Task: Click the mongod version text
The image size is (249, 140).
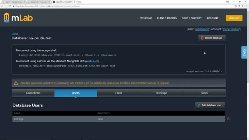Action: point(204,71)
